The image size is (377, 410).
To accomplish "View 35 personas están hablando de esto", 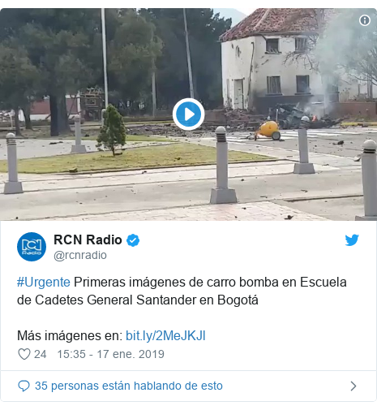I will (x=129, y=386).
